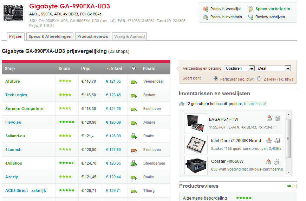Image resolution: width=306 pixels, height=201 pixels.
Task: Click the Azerty shop link
Action: (x=12, y=177)
